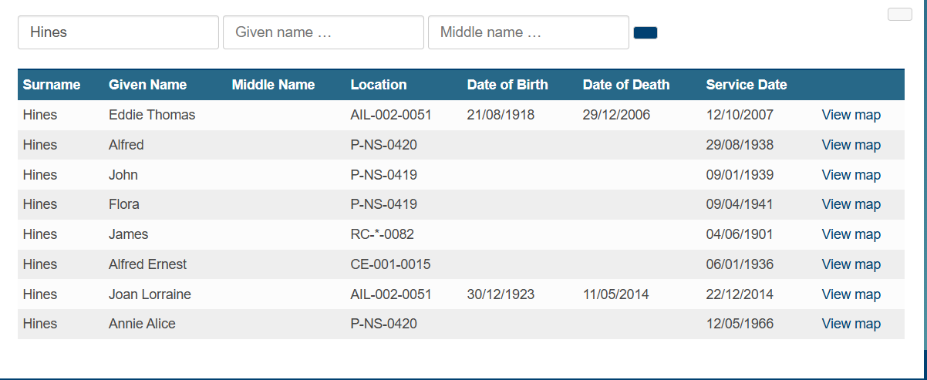Screen dimensions: 927x380
Task: Open View map for Alfred Ernest Hines
Action: point(851,264)
